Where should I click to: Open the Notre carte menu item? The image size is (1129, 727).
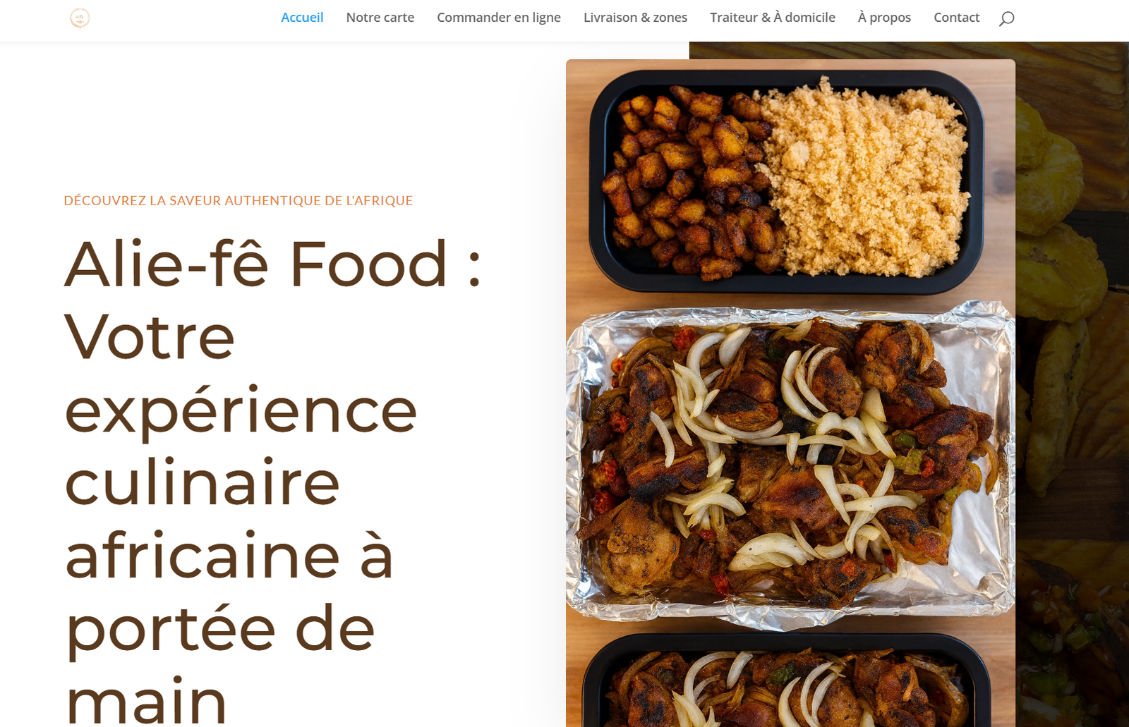coord(380,18)
